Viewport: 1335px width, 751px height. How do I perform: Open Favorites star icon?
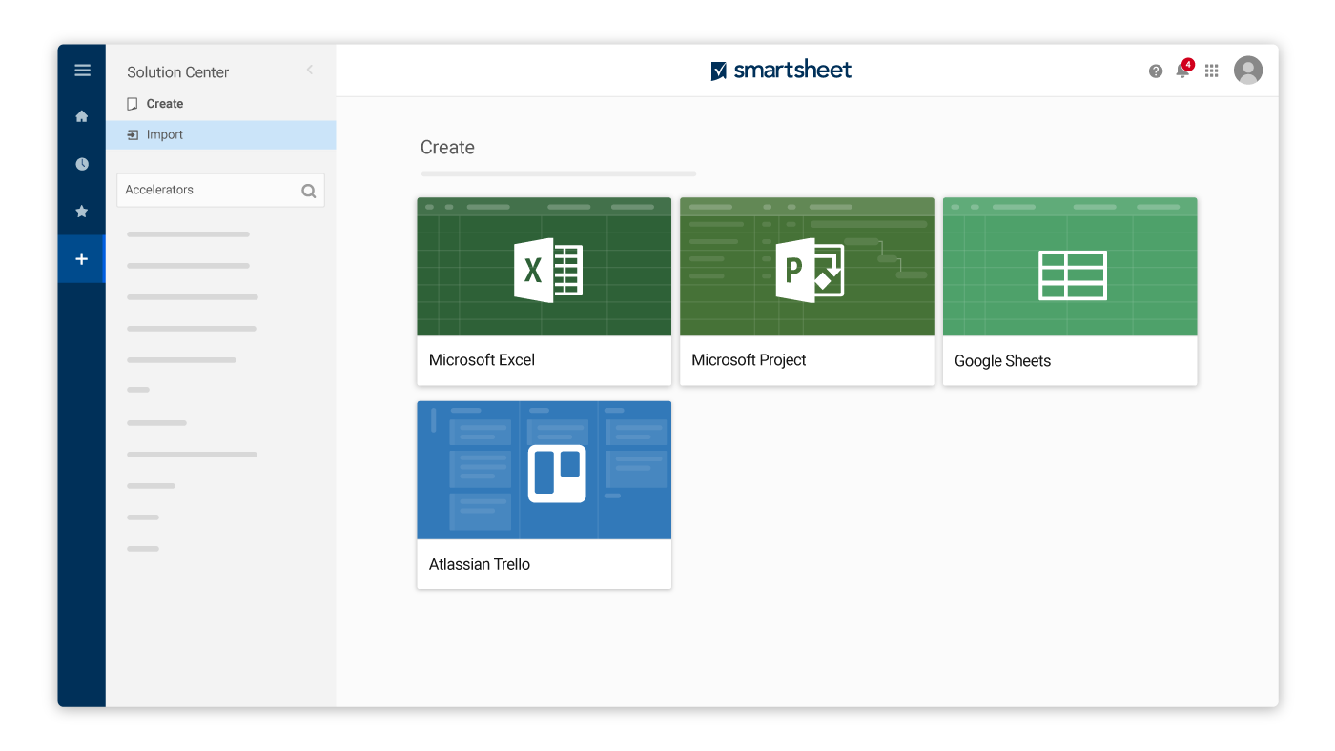82,212
